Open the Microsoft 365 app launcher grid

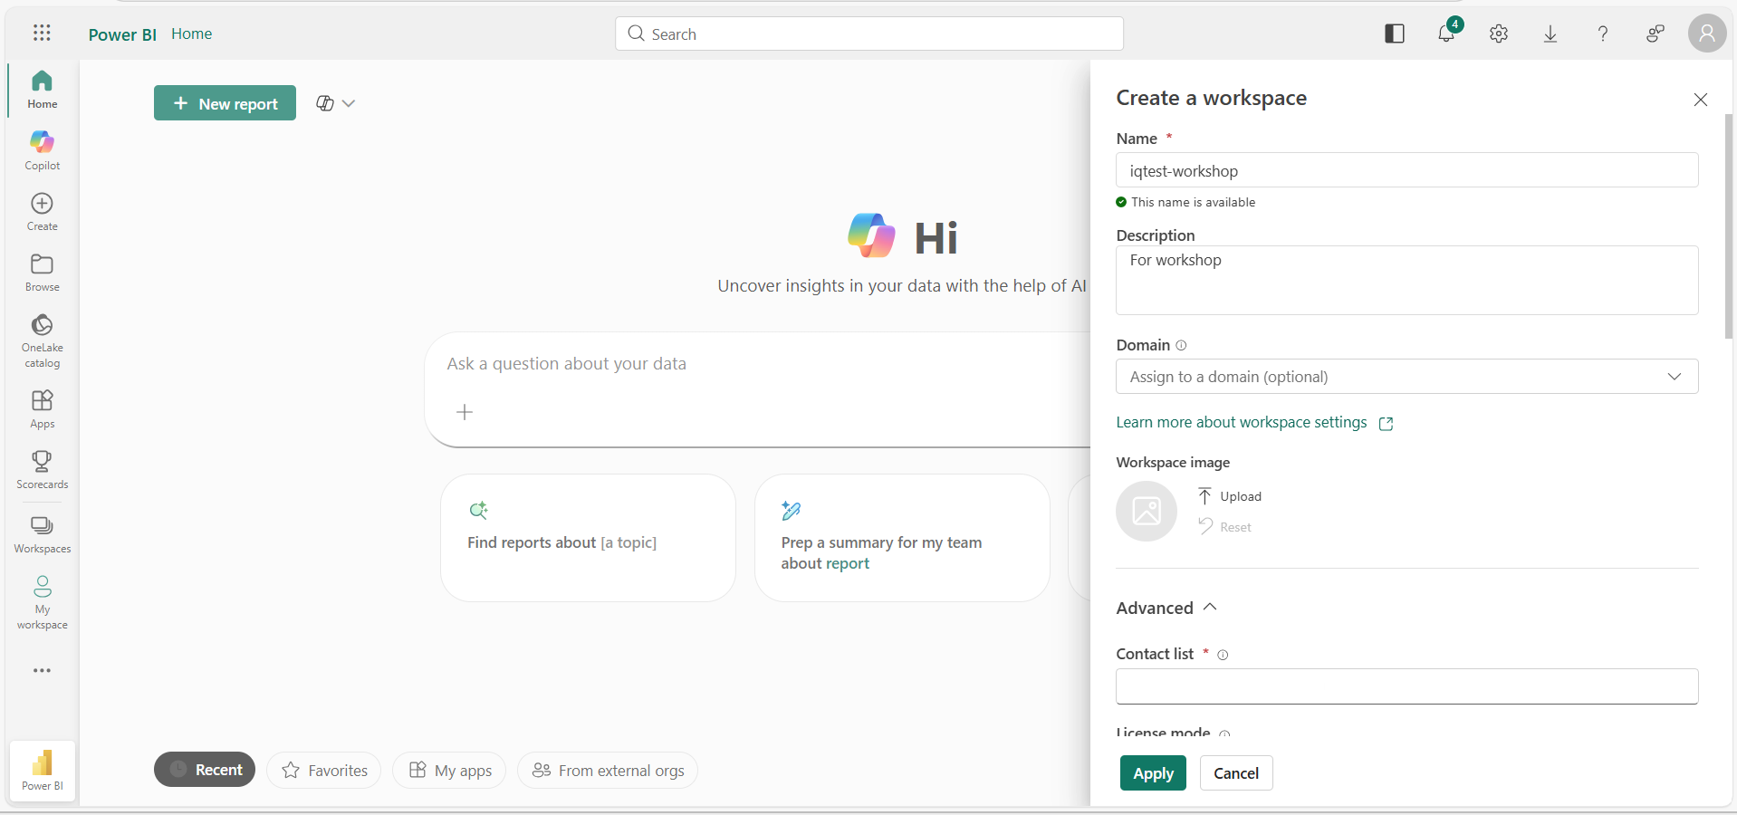pos(42,33)
